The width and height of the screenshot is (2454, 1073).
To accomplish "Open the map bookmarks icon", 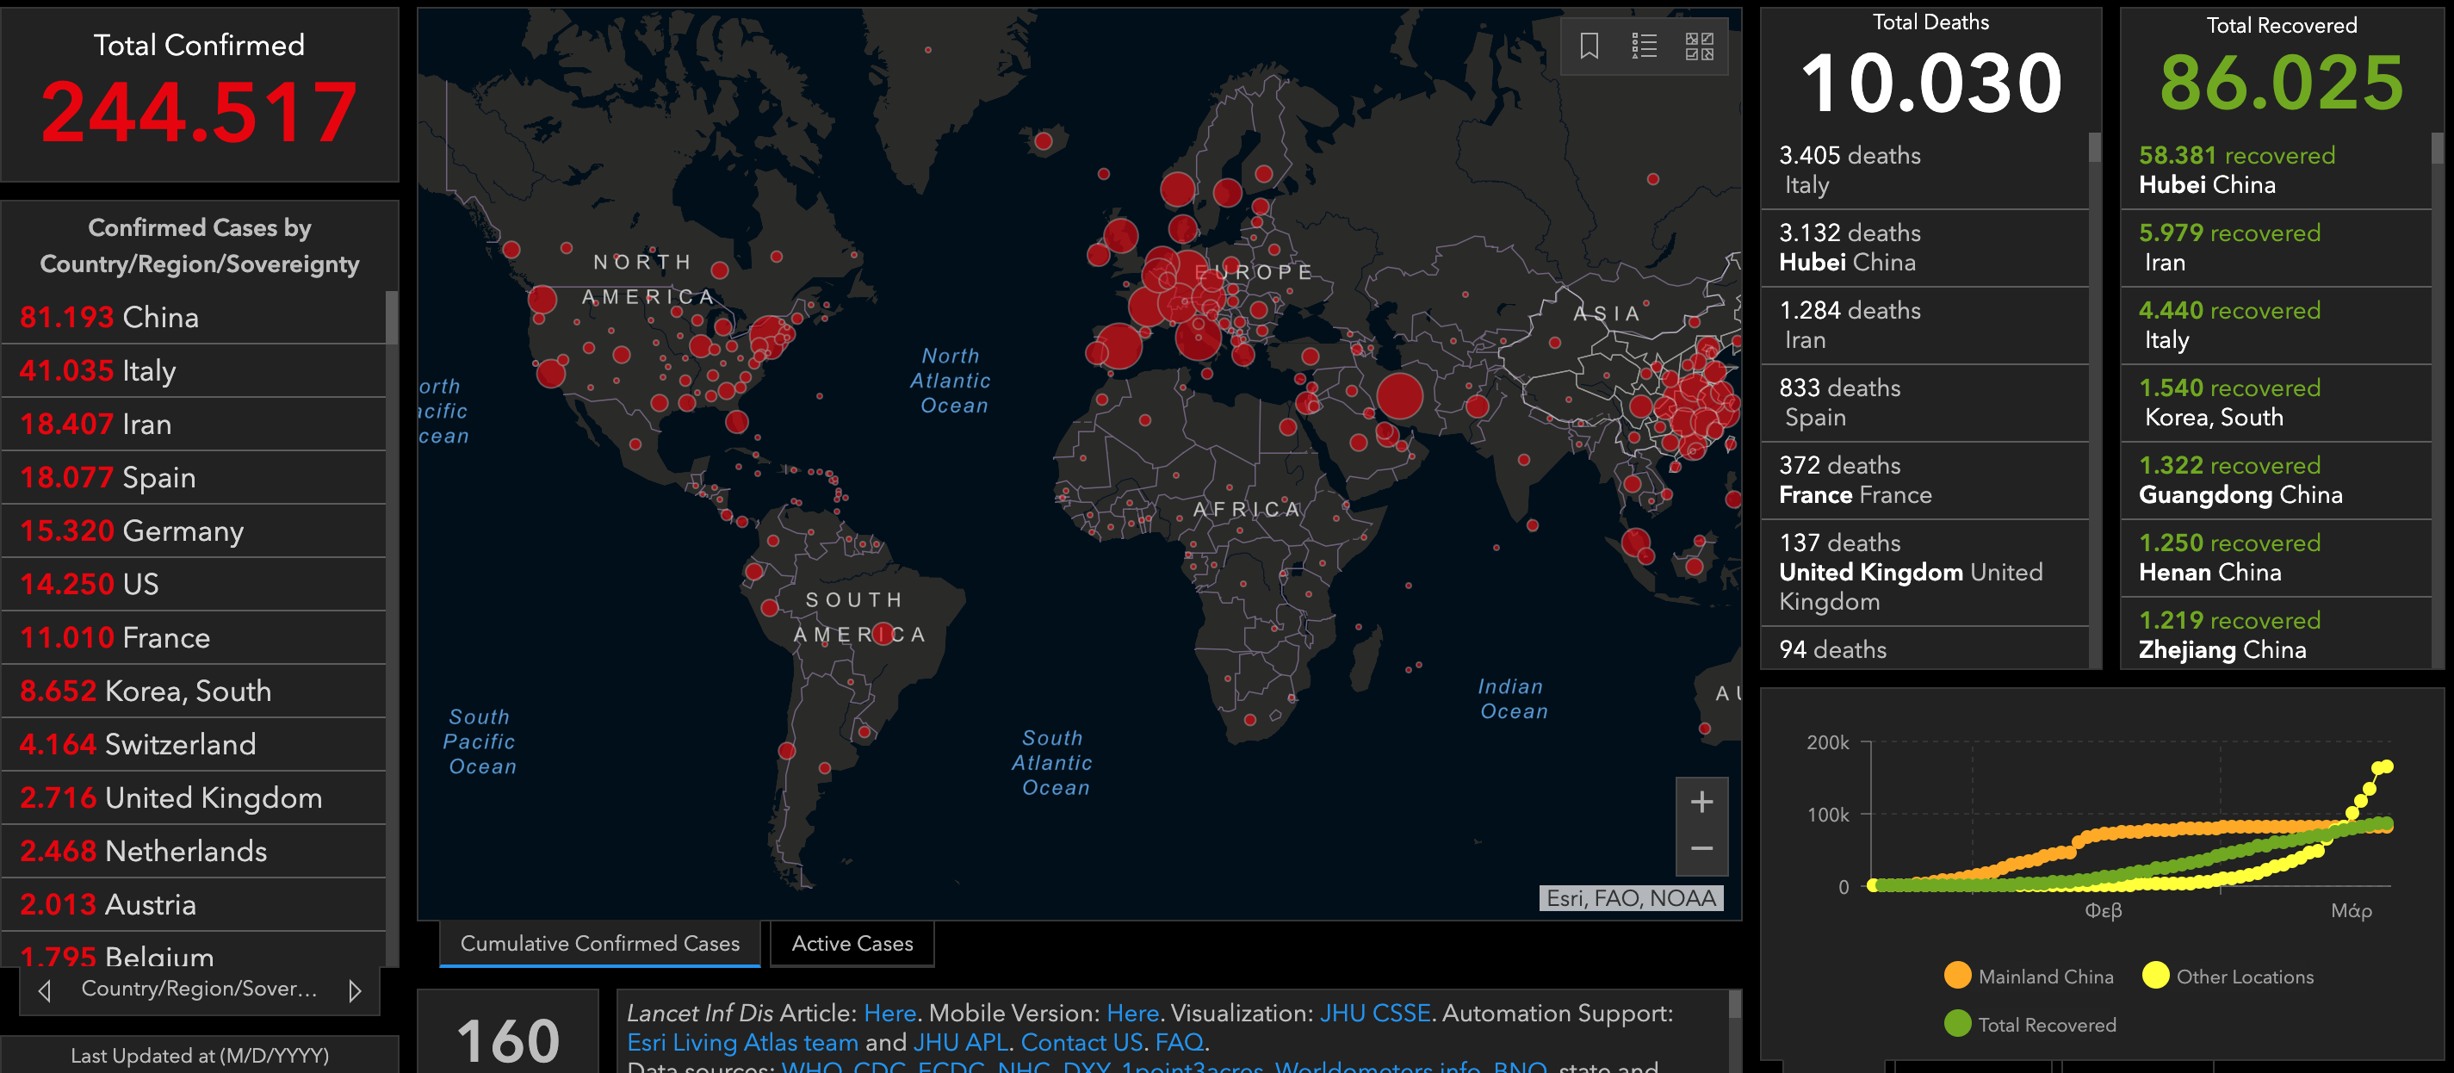I will (x=1589, y=46).
